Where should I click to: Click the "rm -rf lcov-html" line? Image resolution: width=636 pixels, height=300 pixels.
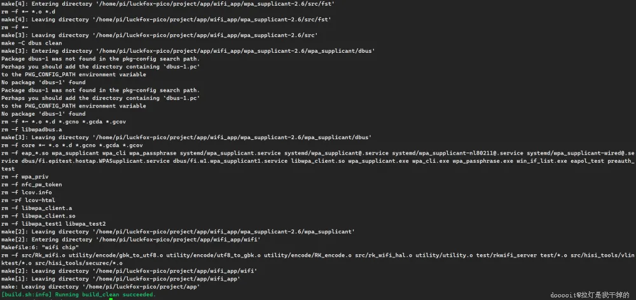[28, 200]
